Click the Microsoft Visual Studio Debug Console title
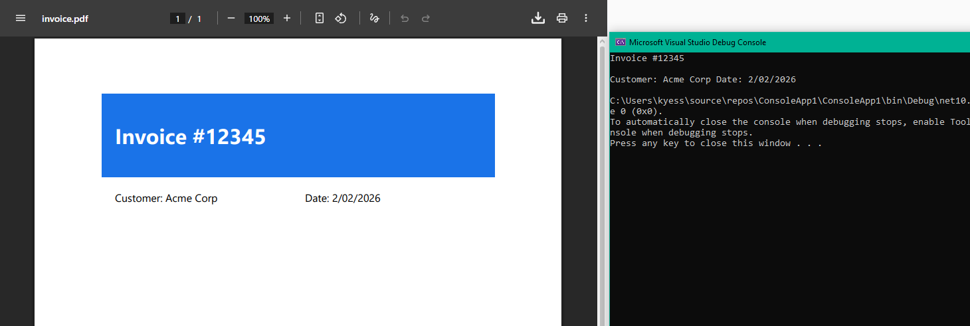 pyautogui.click(x=698, y=42)
